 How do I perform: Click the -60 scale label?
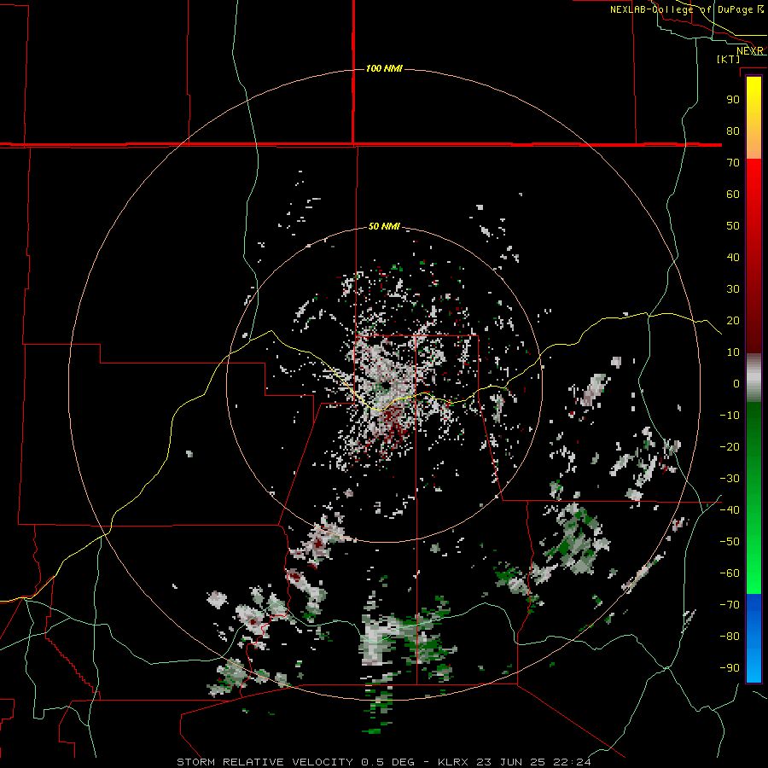click(730, 573)
